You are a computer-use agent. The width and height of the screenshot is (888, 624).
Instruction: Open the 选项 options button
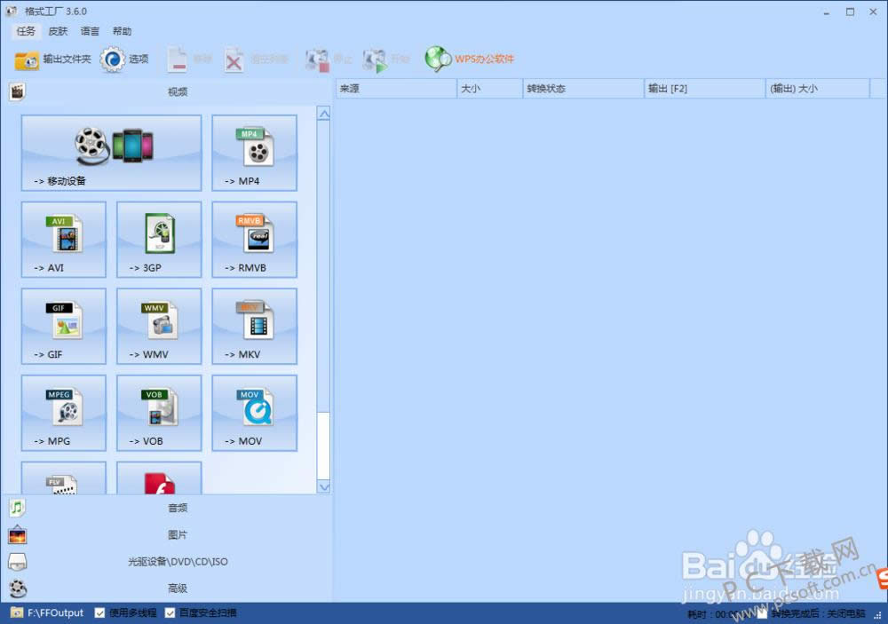pos(125,59)
